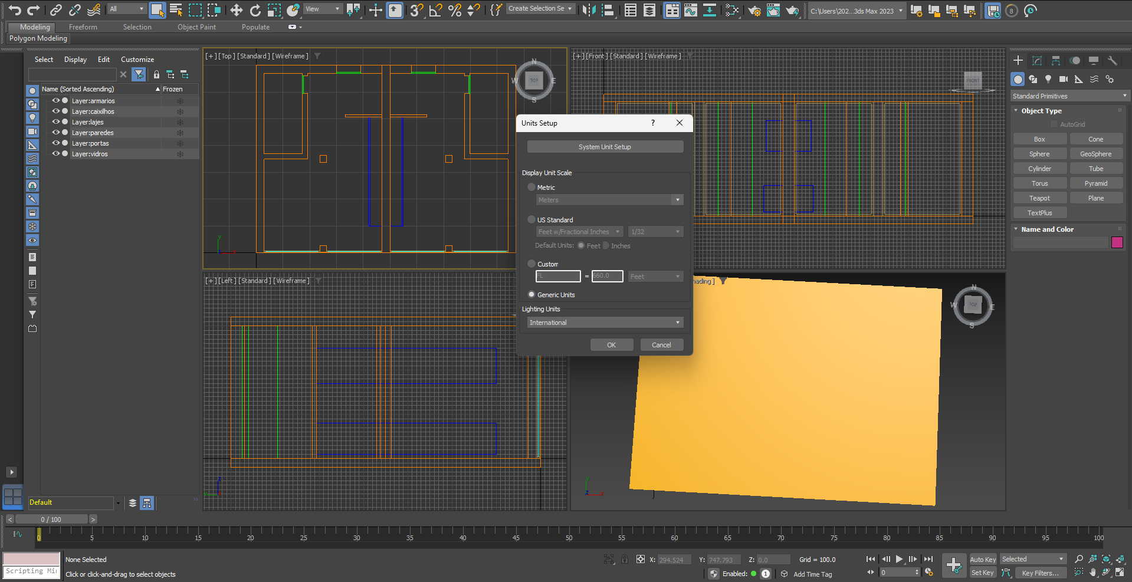This screenshot has width=1132, height=582.
Task: Collapse the Object Type rollout
Action: [x=1041, y=111]
